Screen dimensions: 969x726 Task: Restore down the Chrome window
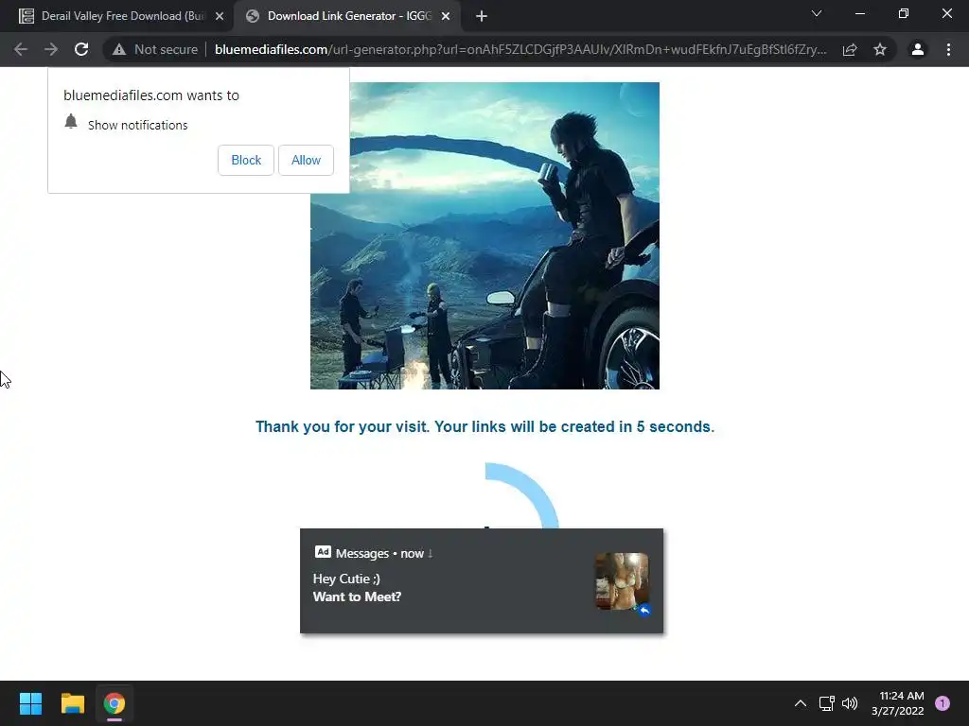[x=904, y=13]
